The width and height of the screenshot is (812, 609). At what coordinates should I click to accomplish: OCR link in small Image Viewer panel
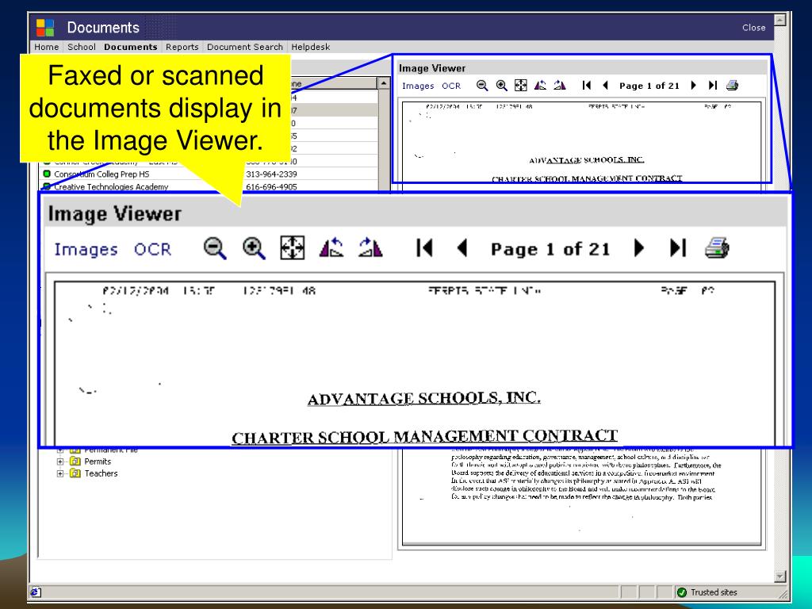(x=451, y=86)
